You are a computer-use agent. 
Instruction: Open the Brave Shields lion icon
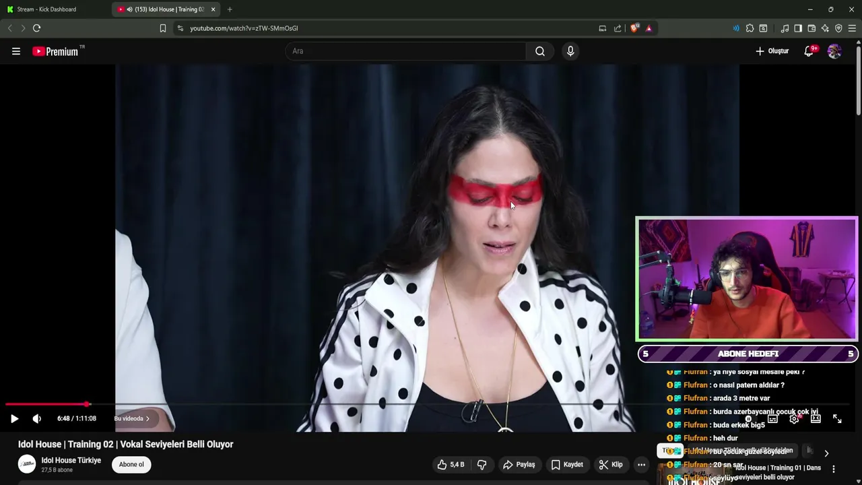point(634,28)
